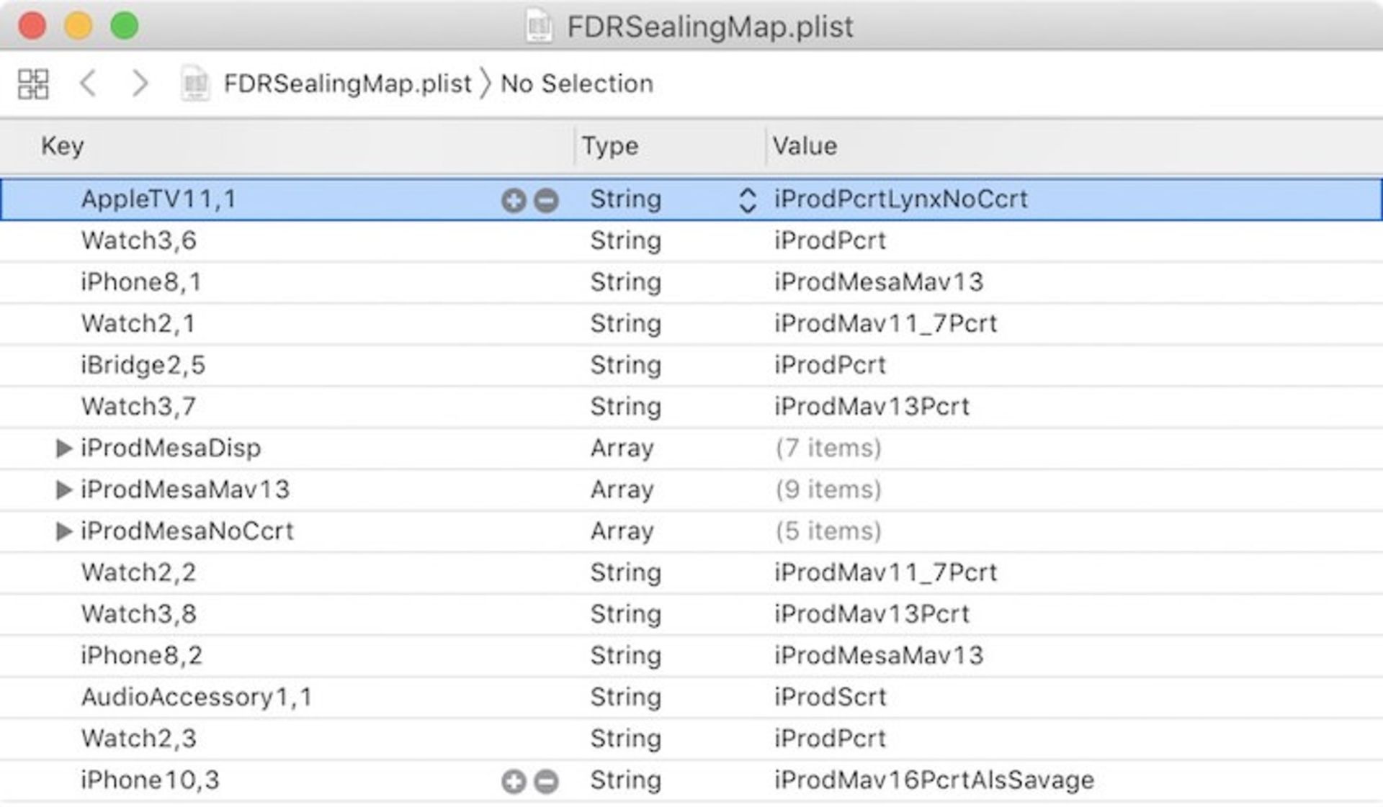This screenshot has width=1383, height=807.
Task: Click the minus icon on AppleTV11,1 row
Action: [547, 200]
